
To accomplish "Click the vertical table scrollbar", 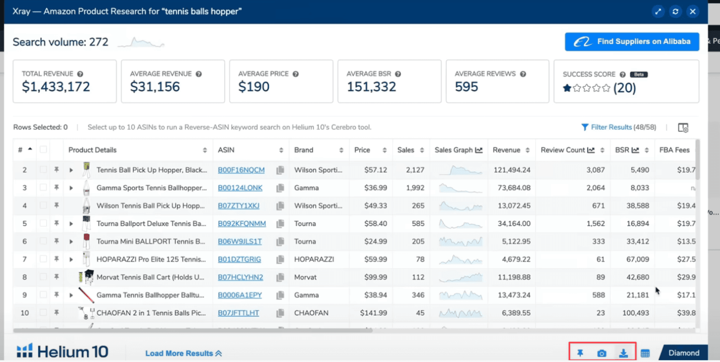I will tap(698, 160).
